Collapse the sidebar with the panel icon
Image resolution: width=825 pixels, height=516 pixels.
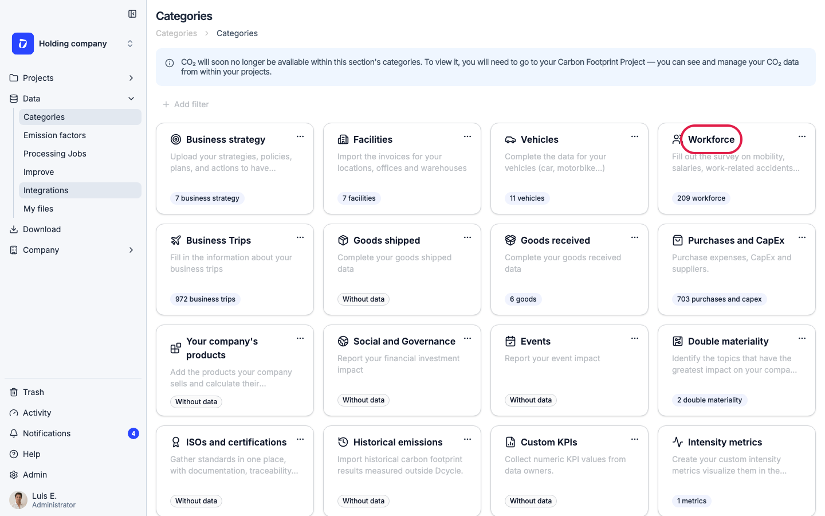point(132,14)
